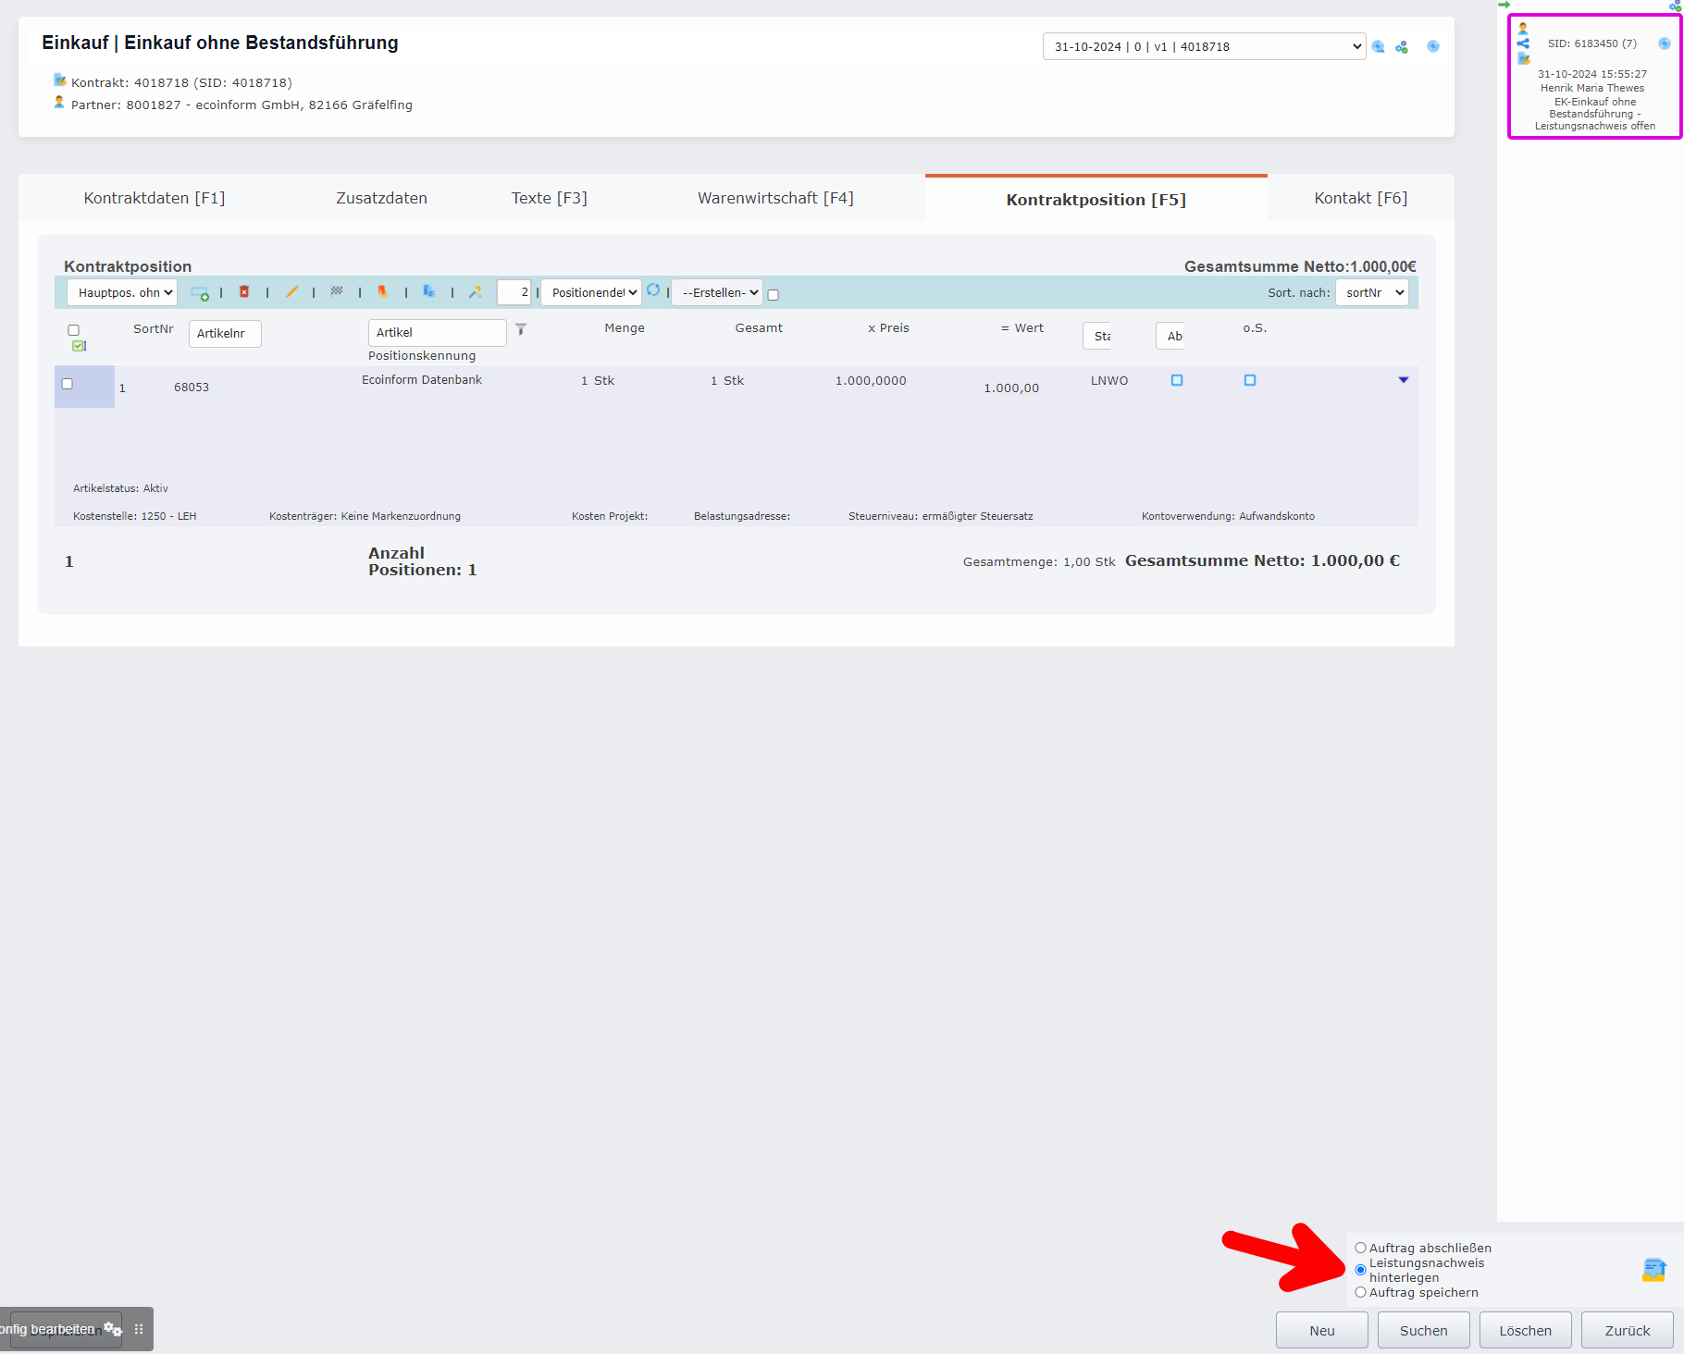This screenshot has height=1354, width=1684.
Task: Open the version dropdown showing 31-10-2024 v1
Action: tap(1203, 46)
